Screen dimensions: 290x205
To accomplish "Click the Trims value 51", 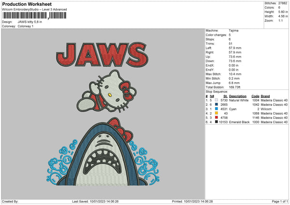I will pos(231,44).
